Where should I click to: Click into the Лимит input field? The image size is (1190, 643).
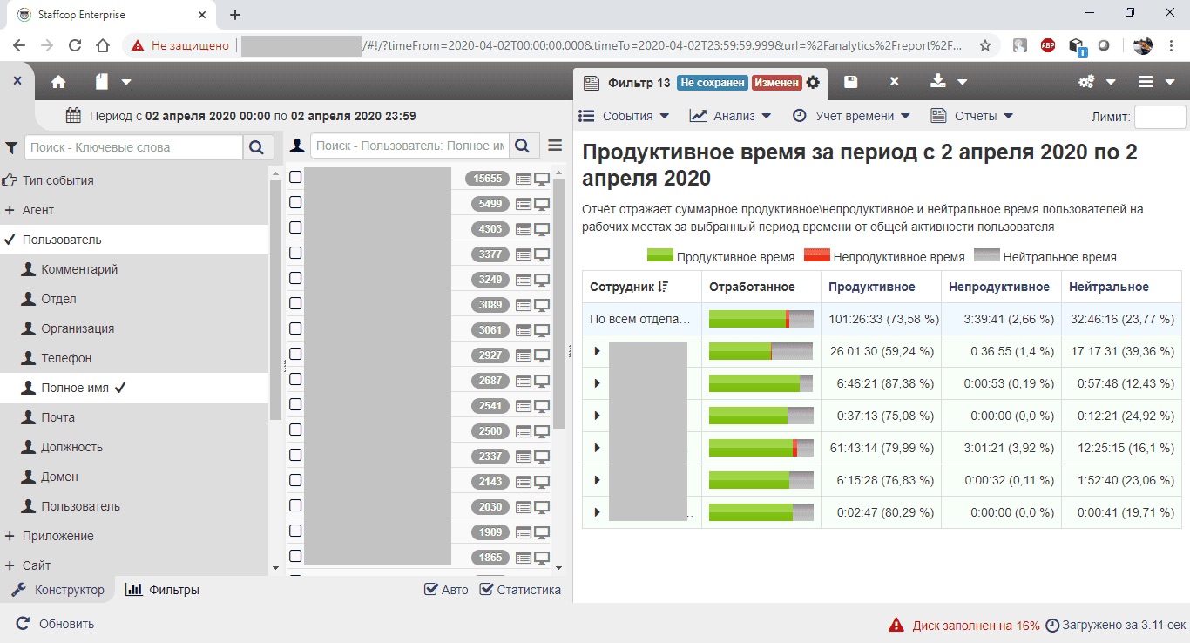(x=1160, y=117)
